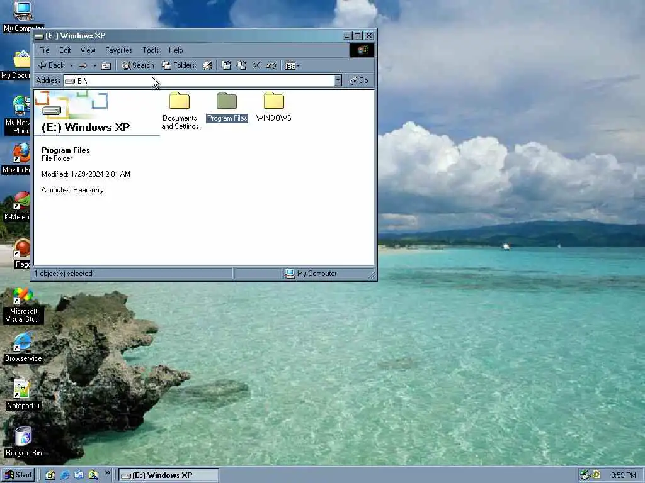The width and height of the screenshot is (645, 483).
Task: Click 'Attributes: Read-only' text
Action: point(72,190)
